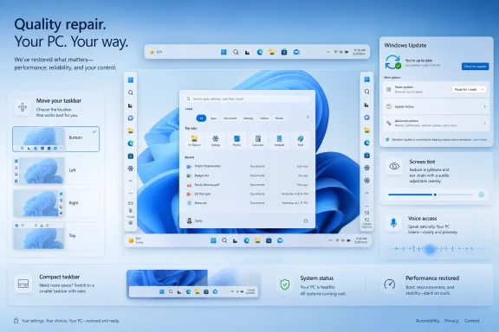Viewport: 499px width, 332px height.
Task: Open Edge browser on the bottom taskbar
Action: point(247,240)
